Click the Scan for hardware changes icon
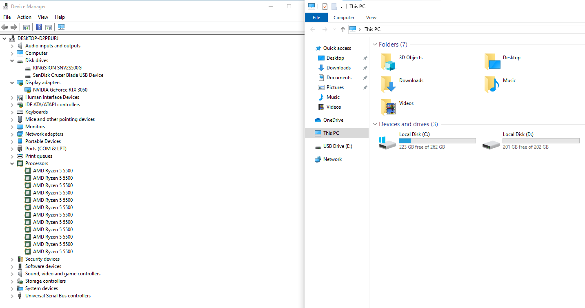Viewport: 585px width, 308px height. (61, 27)
